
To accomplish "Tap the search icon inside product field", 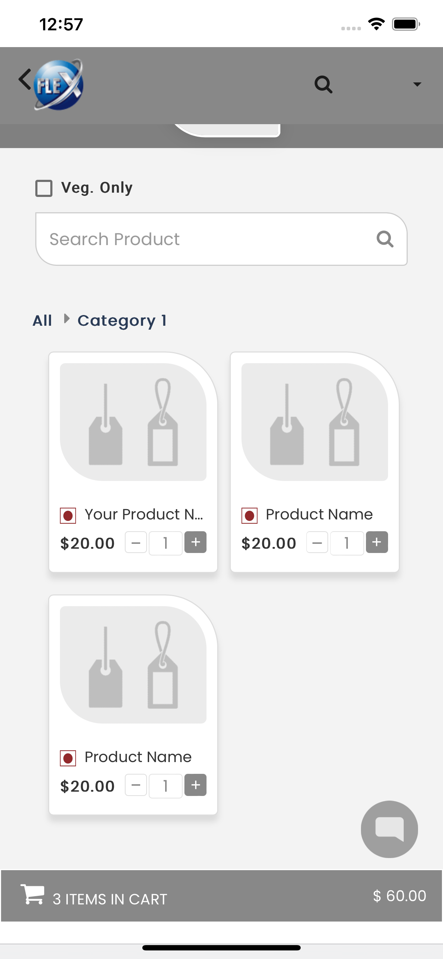I will tap(385, 239).
